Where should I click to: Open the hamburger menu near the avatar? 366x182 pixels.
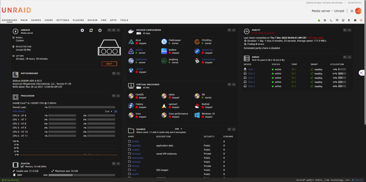click(x=352, y=11)
